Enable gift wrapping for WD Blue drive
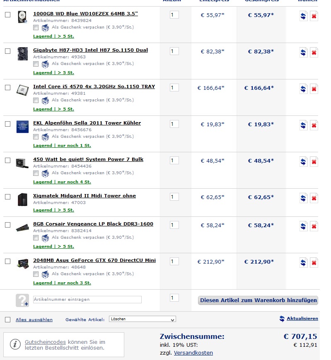Image resolution: width=331 pixels, height=360 pixels. (36, 28)
